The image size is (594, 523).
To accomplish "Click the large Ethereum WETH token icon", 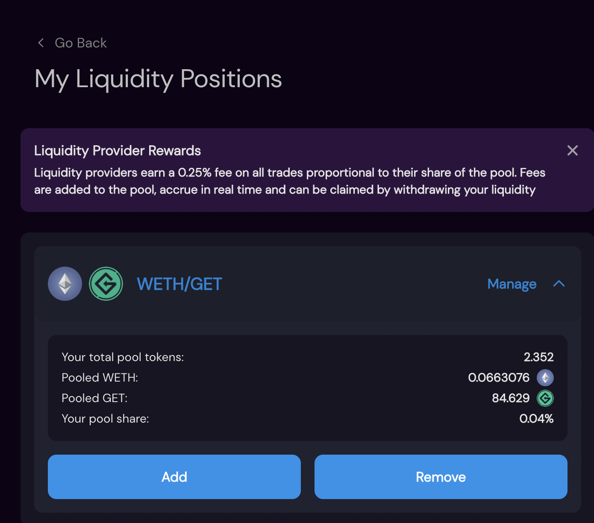I will [x=65, y=284].
